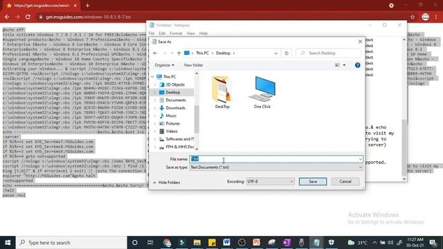The width and height of the screenshot is (443, 249).
Task: Open Notepad's File menu
Action: point(152,33)
